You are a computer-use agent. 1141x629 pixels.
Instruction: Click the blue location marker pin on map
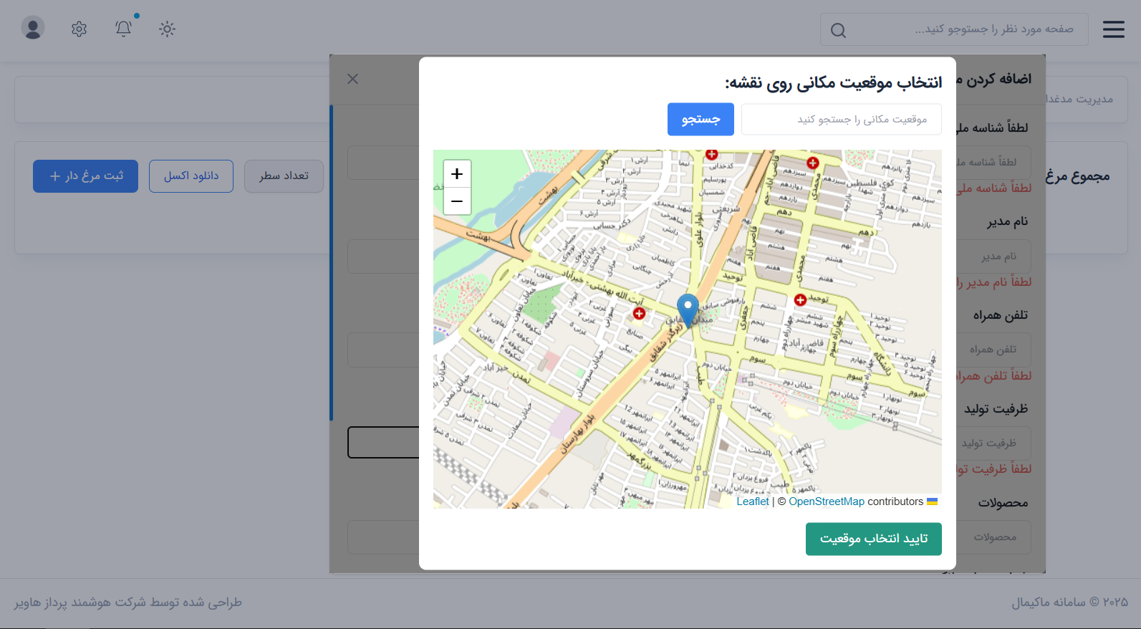click(x=688, y=311)
